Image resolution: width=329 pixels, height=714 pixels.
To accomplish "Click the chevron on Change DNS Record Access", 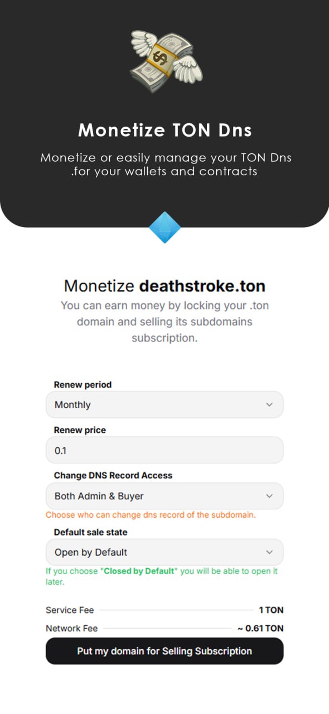I will coord(270,496).
